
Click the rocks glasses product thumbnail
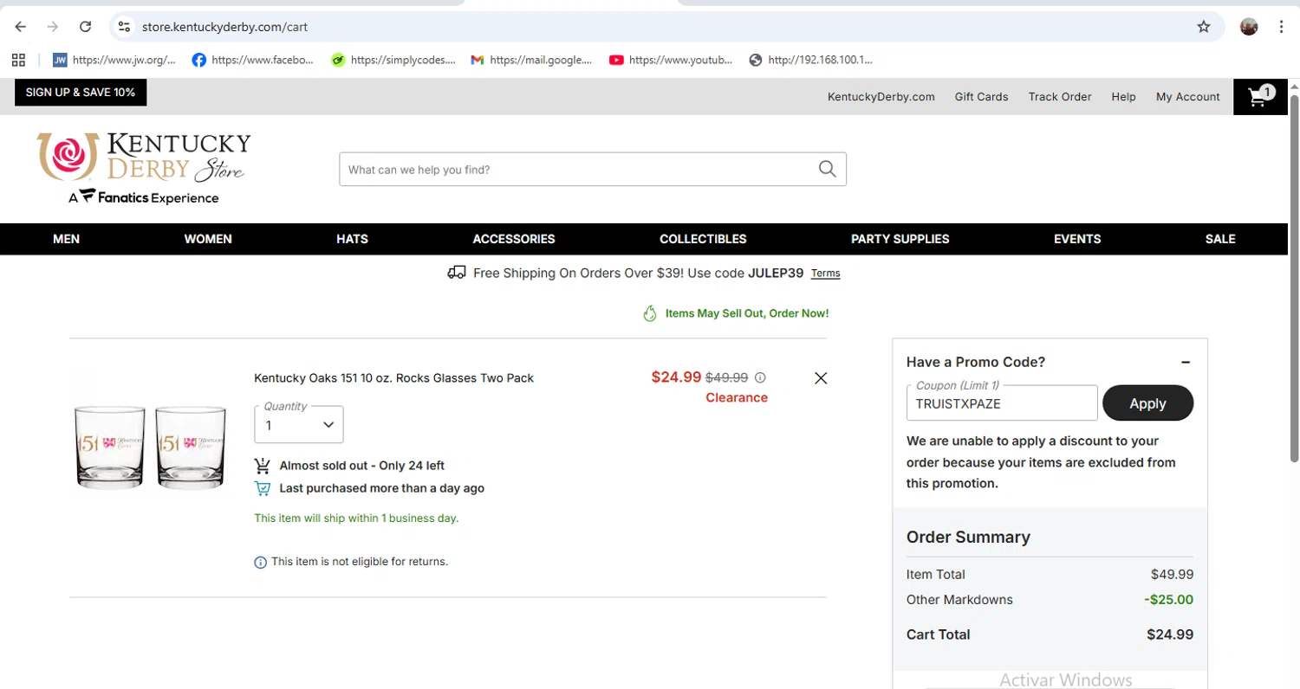point(152,448)
